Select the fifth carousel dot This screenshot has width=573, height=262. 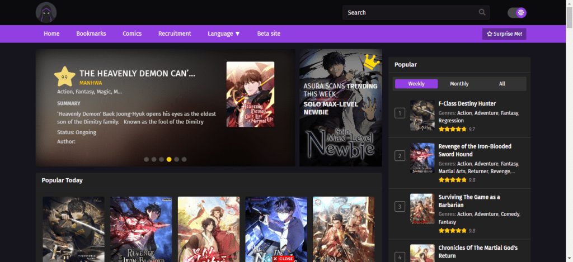176,159
